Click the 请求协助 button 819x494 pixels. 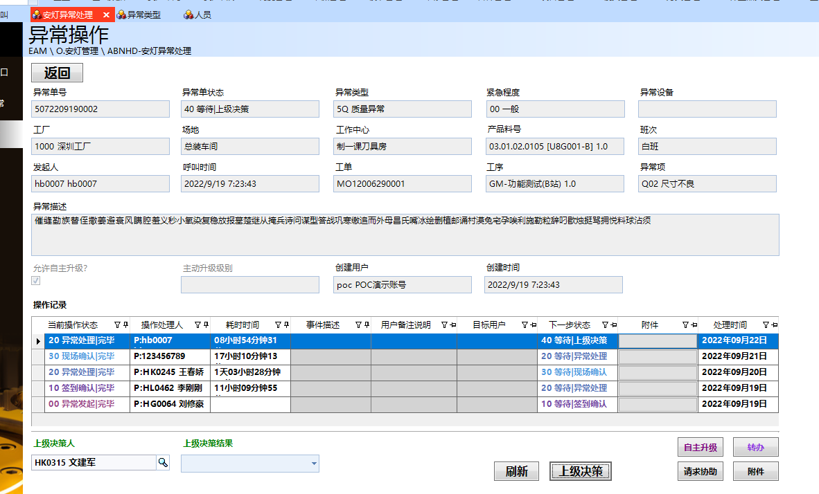701,471
